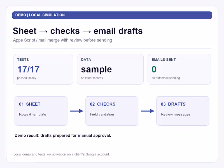
Task: Click the DATA card label
Action: (x=86, y=60)
